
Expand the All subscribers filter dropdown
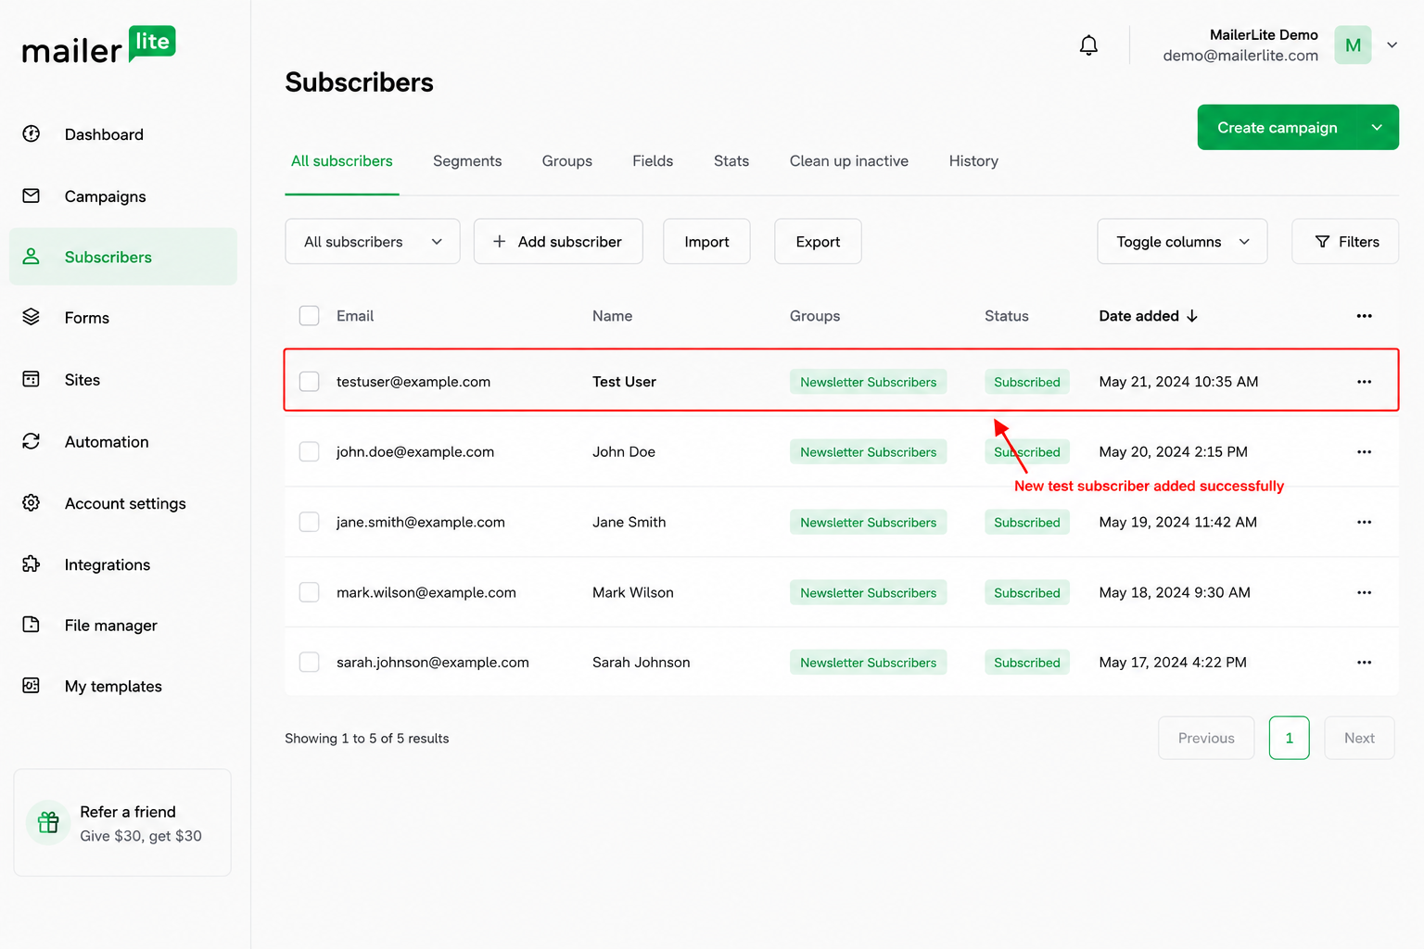click(x=373, y=242)
